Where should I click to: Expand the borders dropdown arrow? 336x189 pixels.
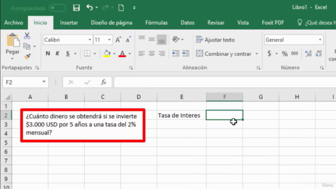click(x=94, y=54)
